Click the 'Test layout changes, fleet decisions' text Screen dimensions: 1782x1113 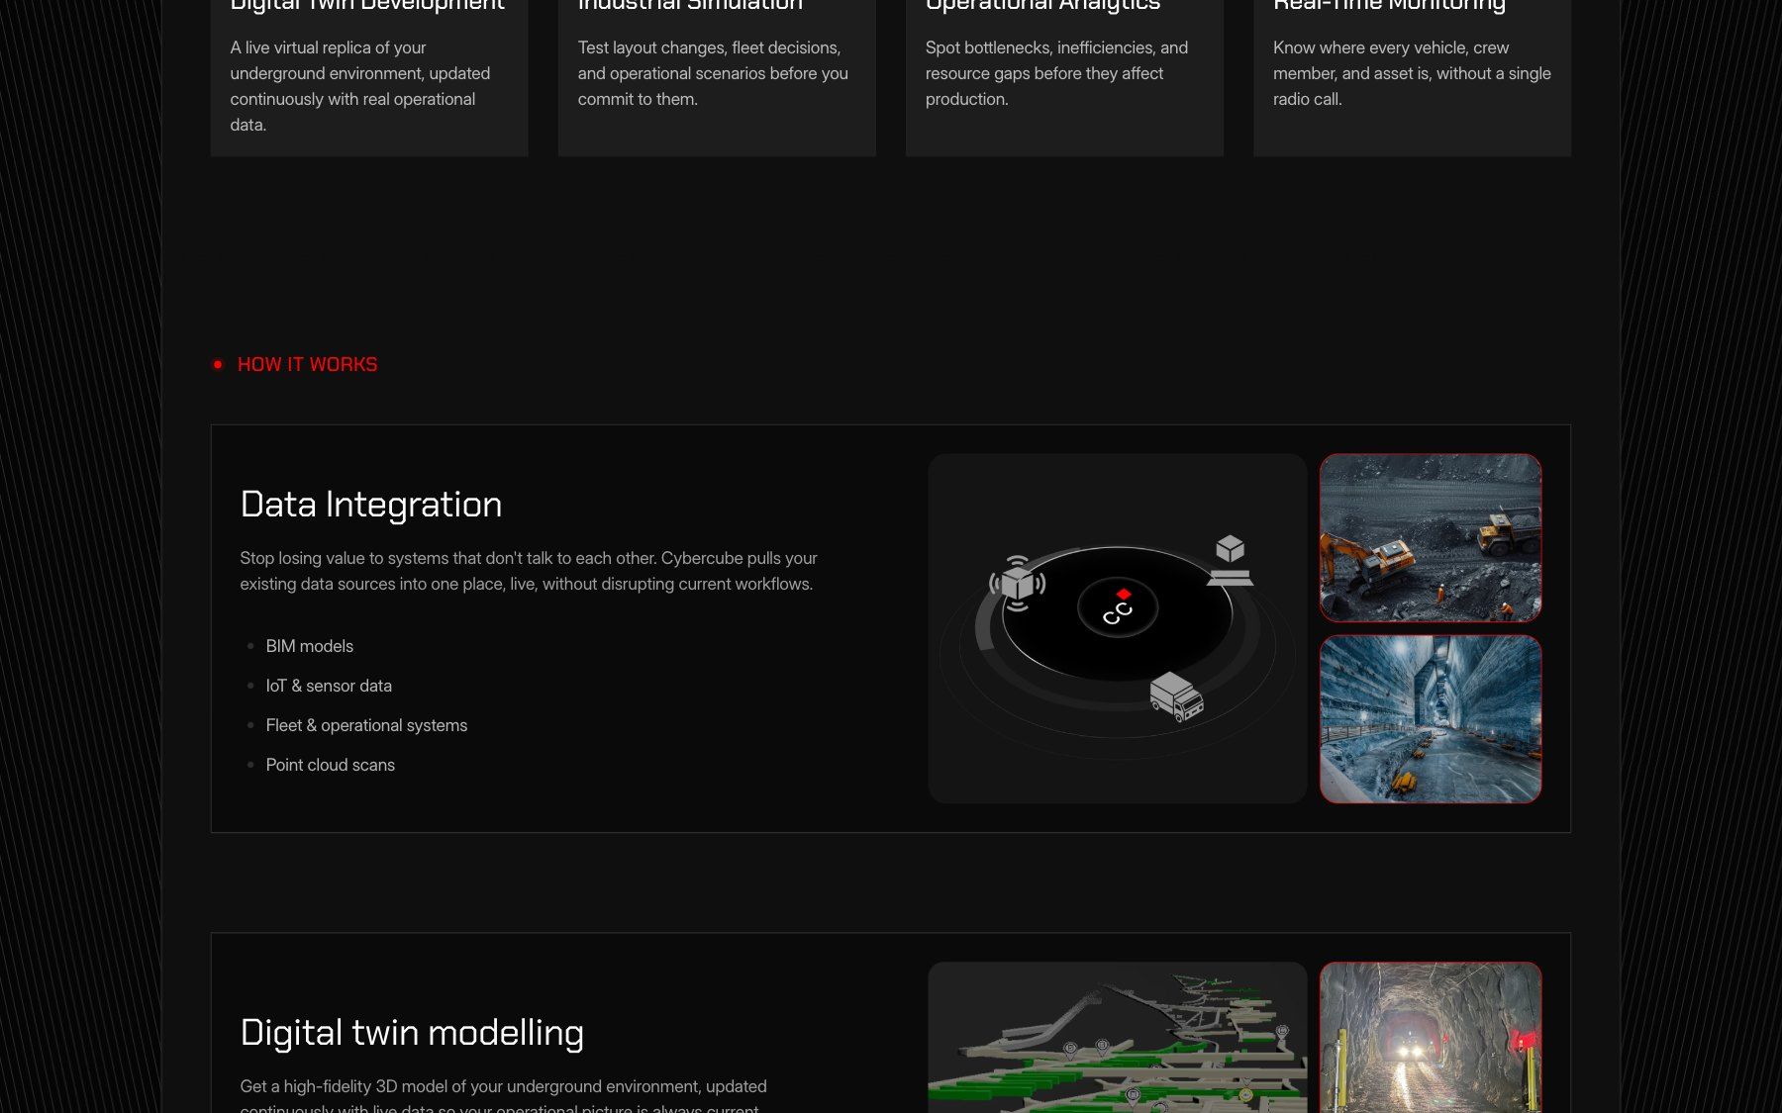713,73
